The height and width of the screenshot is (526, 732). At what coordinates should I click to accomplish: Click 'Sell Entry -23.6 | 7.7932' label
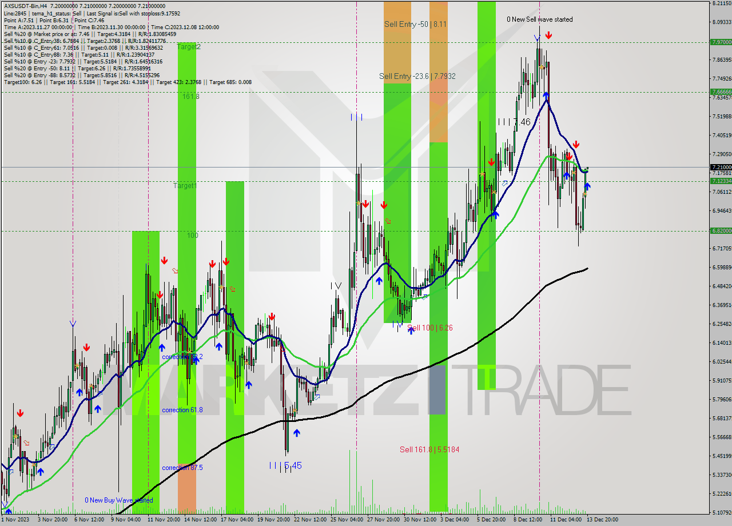[417, 76]
